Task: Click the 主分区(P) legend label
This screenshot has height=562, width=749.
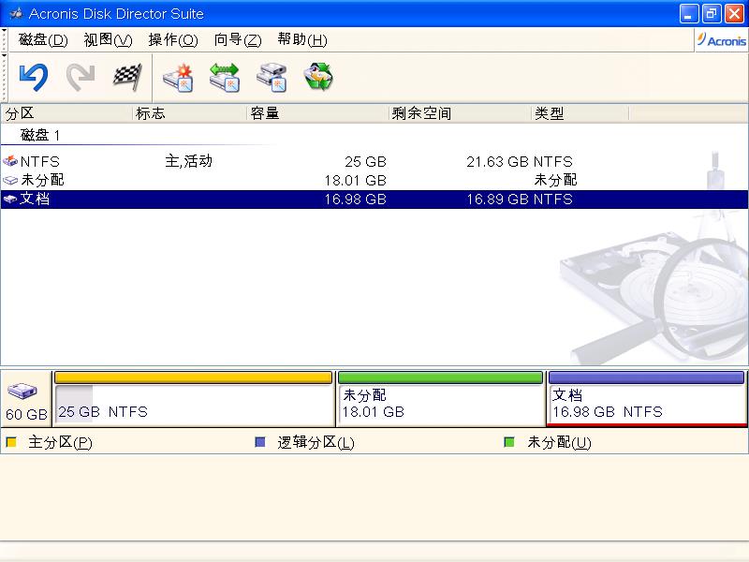Action: 60,442
